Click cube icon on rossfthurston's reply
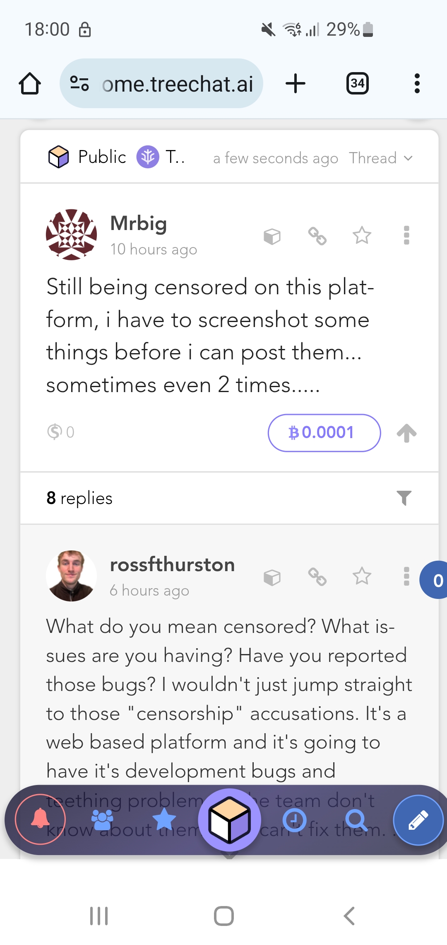This screenshot has width=447, height=945. [x=272, y=577]
